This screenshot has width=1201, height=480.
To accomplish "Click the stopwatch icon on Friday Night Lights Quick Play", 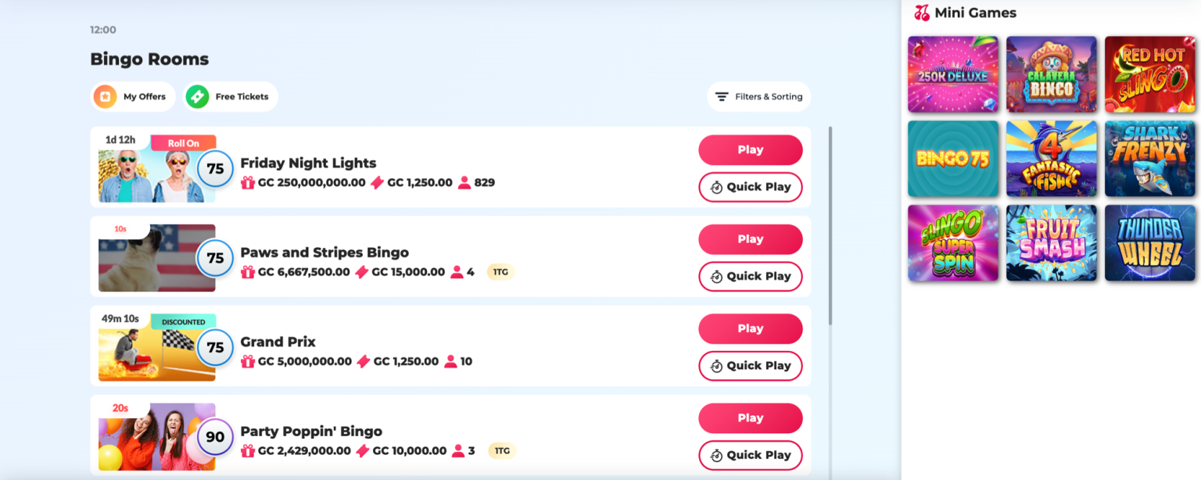I will coord(715,187).
